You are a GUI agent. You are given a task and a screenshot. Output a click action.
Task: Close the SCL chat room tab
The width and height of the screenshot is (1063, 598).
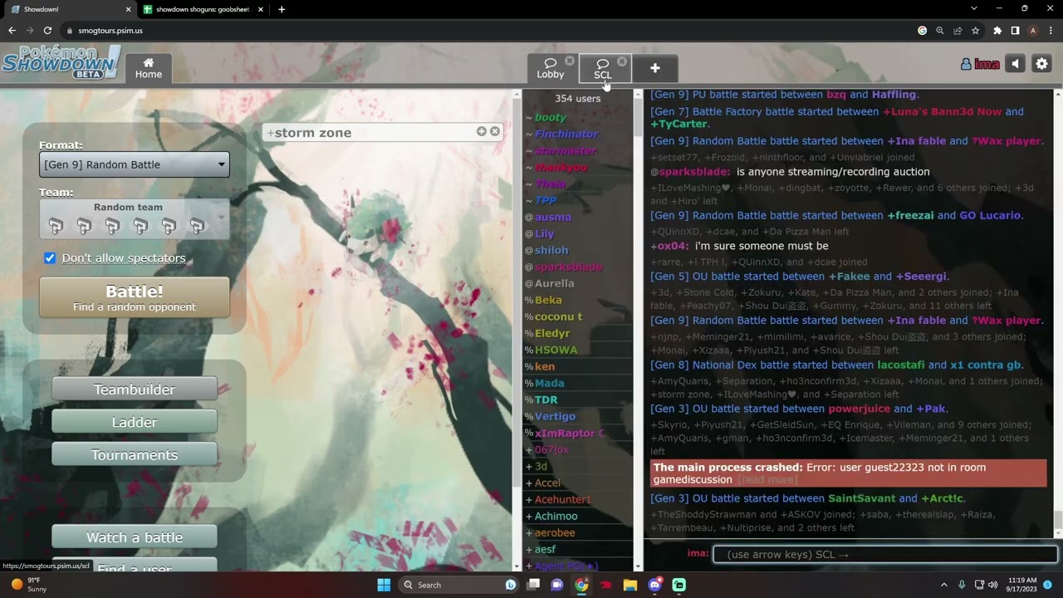pyautogui.click(x=622, y=61)
